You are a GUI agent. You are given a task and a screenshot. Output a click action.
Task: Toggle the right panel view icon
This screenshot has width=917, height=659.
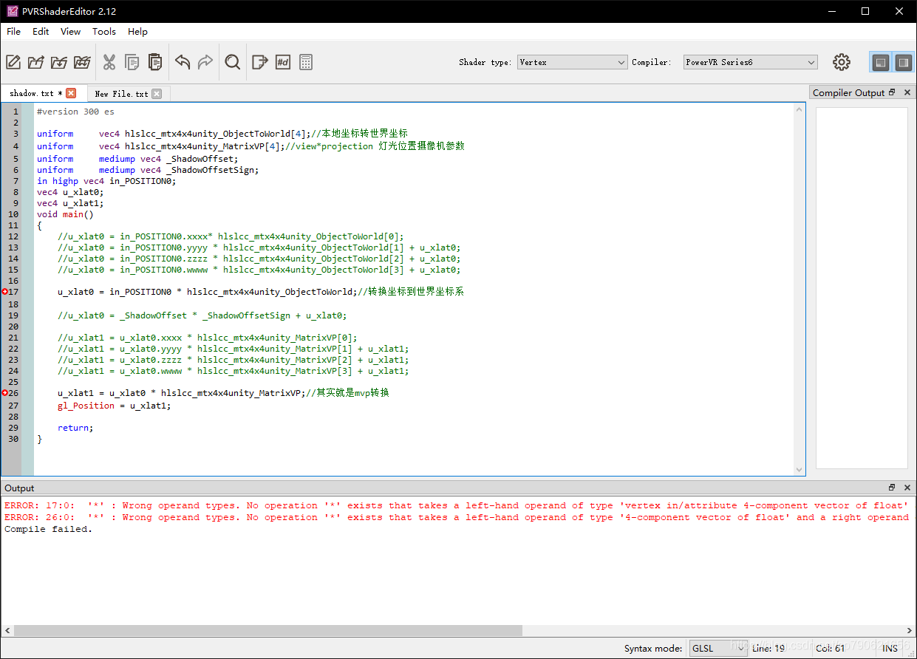[x=903, y=62]
